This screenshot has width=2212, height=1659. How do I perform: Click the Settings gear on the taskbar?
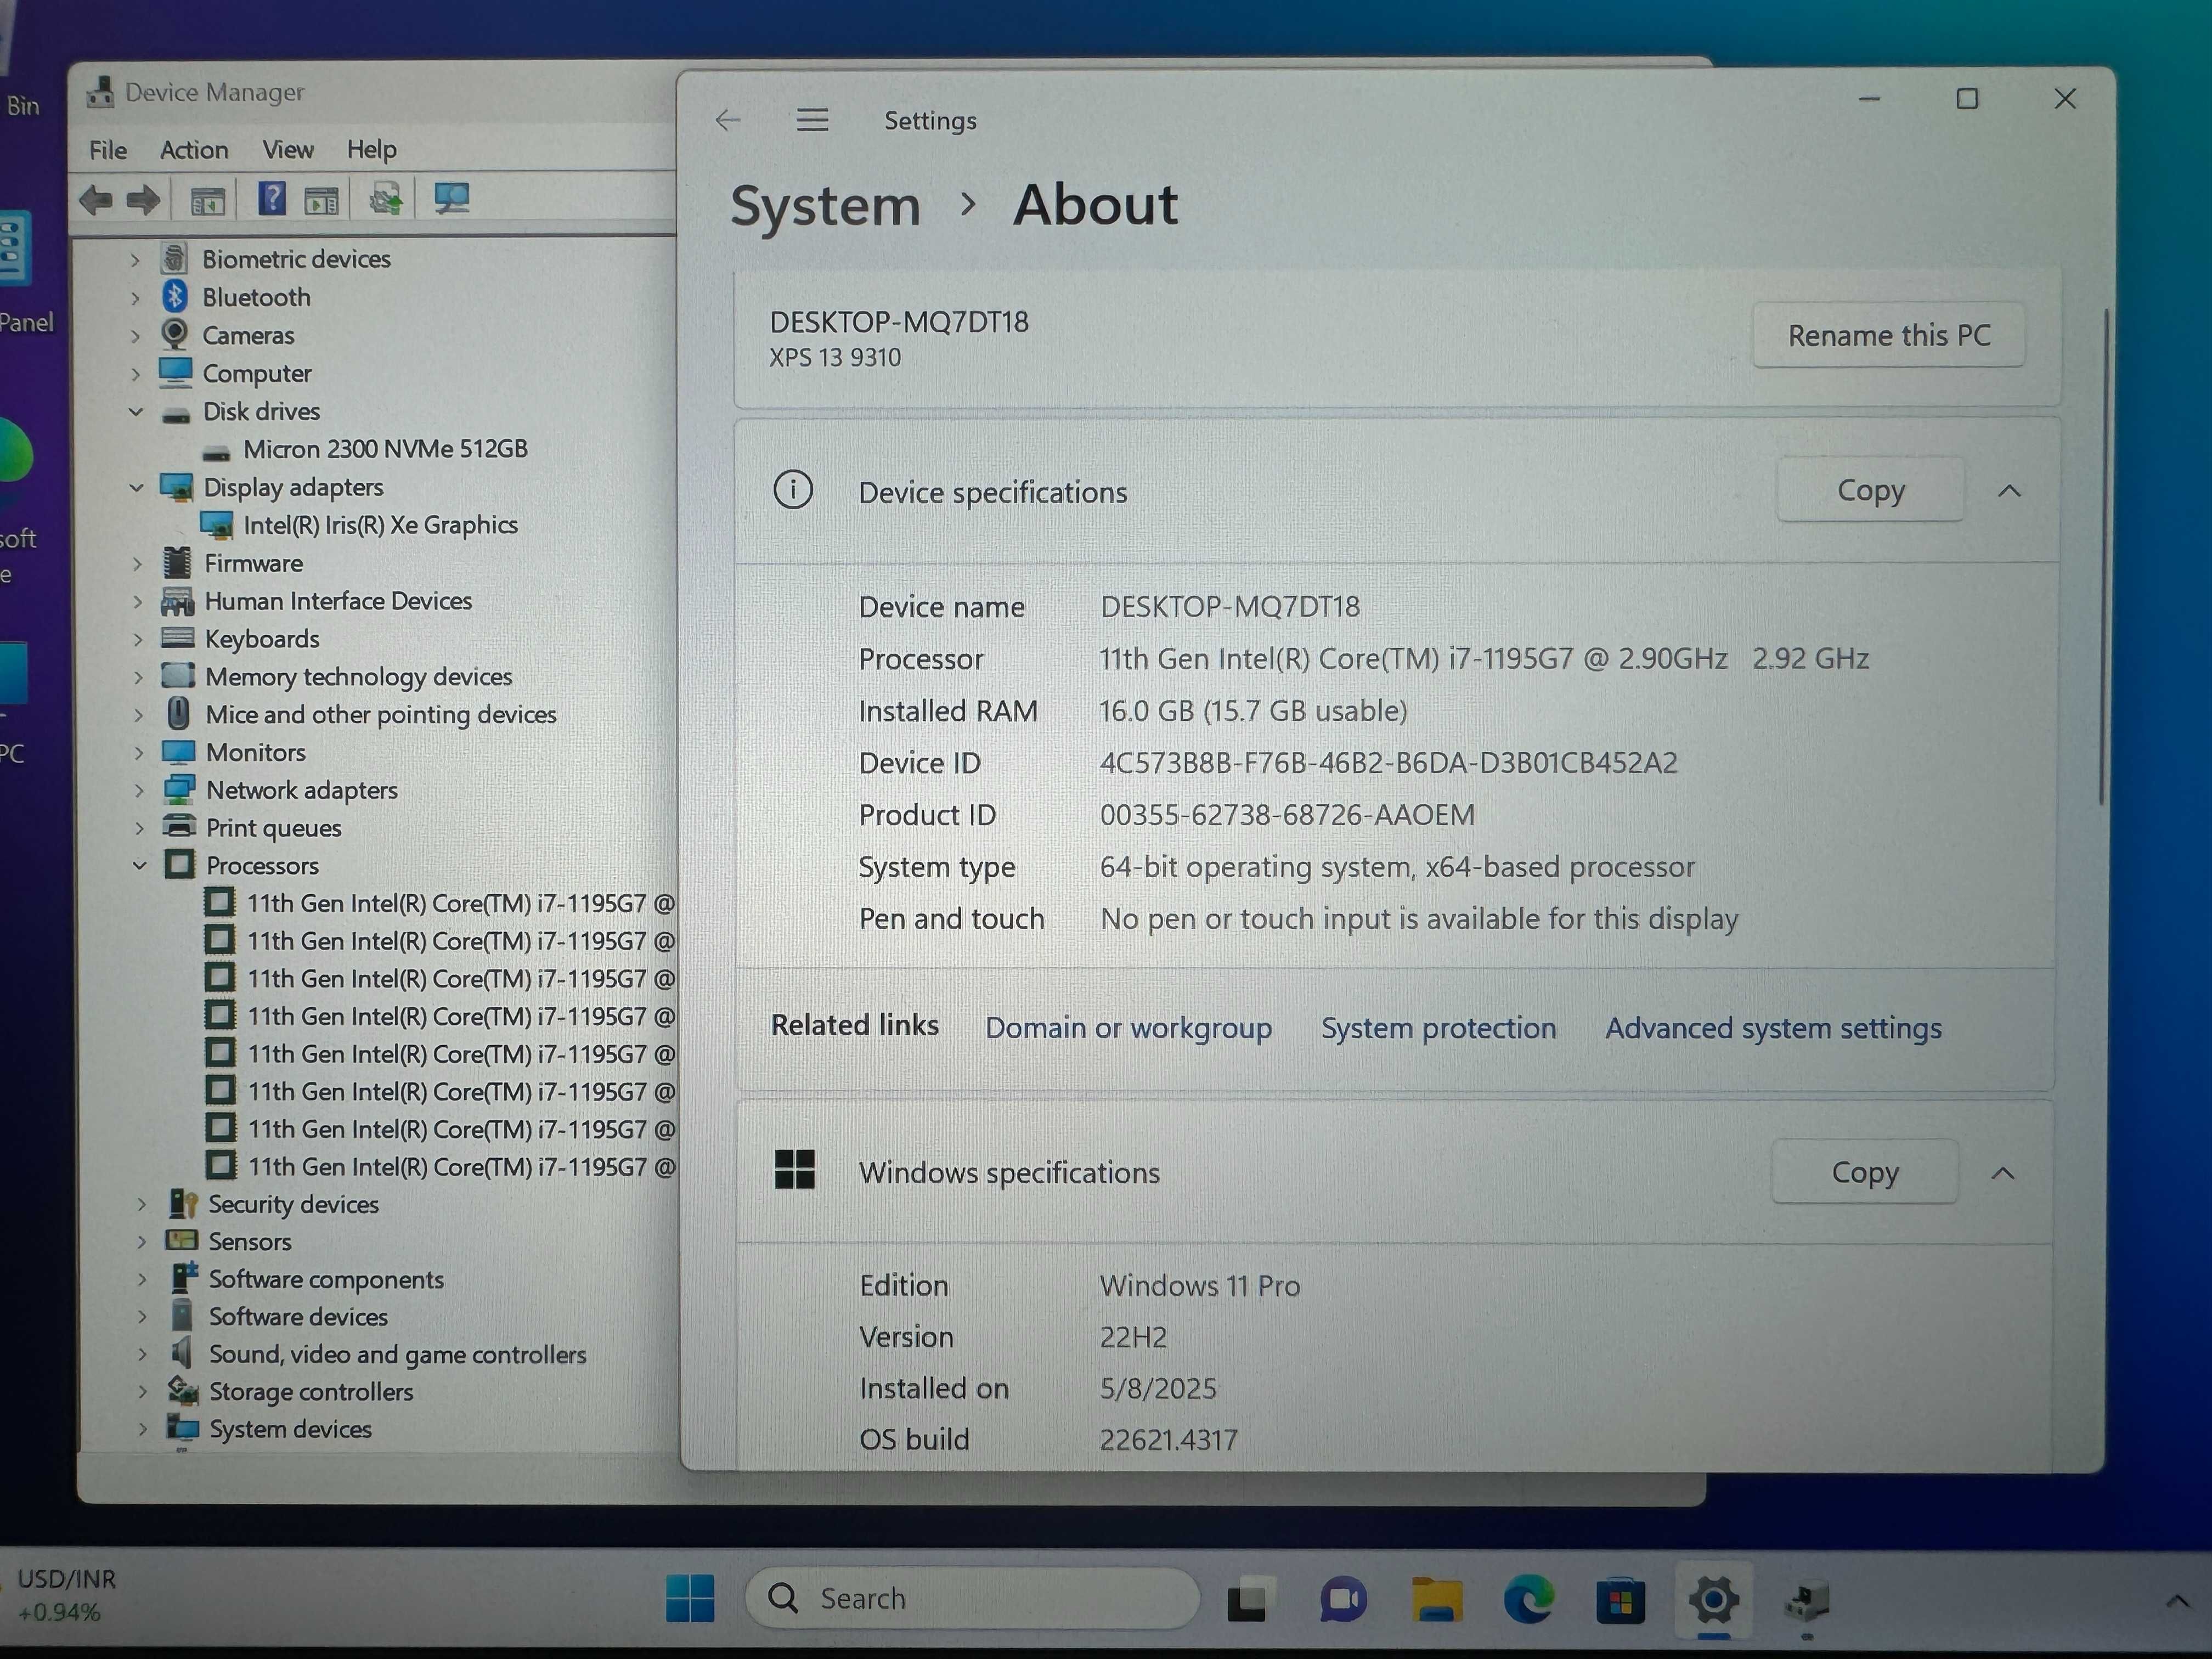[x=1713, y=1600]
